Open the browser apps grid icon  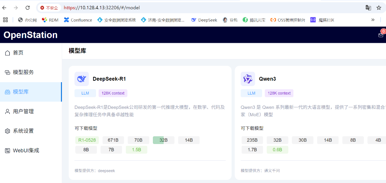point(5,20)
